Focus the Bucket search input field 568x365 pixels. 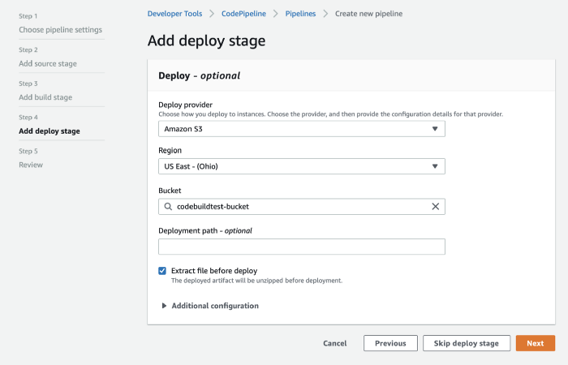coord(302,206)
